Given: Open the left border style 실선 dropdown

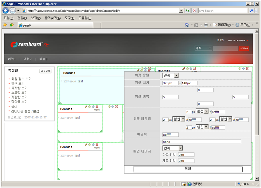Looking at the screenshot, I should tap(179, 119).
